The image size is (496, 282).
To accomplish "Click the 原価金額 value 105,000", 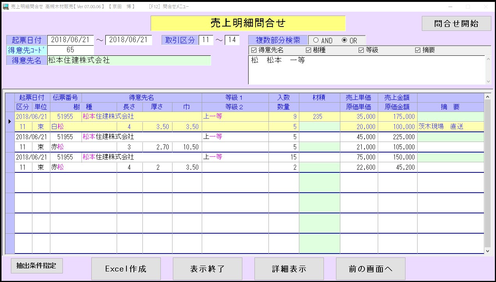I will point(397,147).
